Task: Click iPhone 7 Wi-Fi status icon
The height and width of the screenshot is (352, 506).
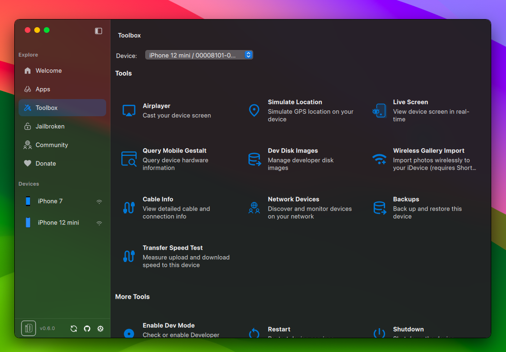Action: pos(99,202)
